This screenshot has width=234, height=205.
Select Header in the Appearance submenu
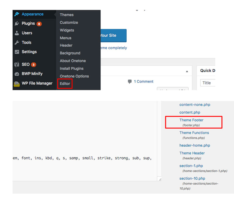pyautogui.click(x=66, y=45)
